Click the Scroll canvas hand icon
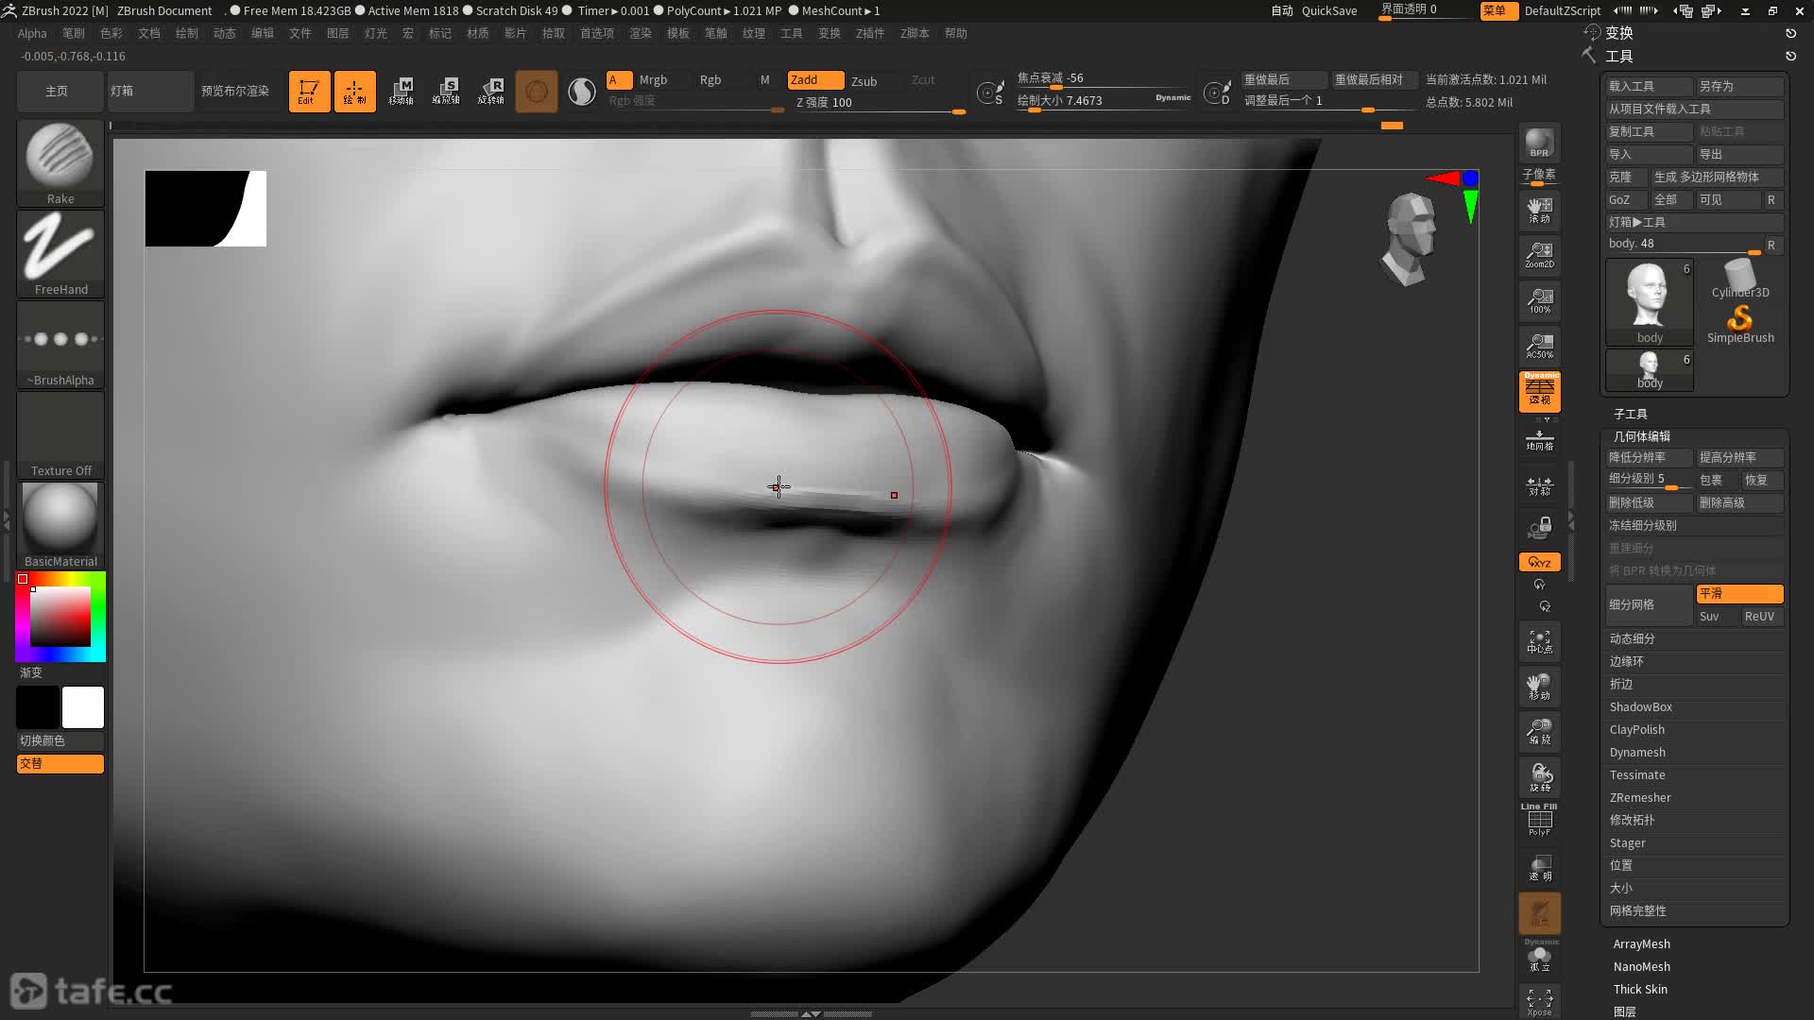The height and width of the screenshot is (1020, 1814). pyautogui.click(x=1539, y=210)
